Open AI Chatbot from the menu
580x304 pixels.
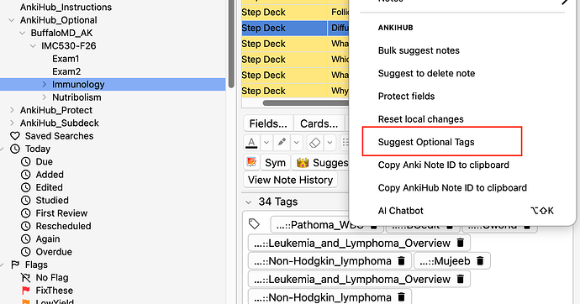[400, 211]
